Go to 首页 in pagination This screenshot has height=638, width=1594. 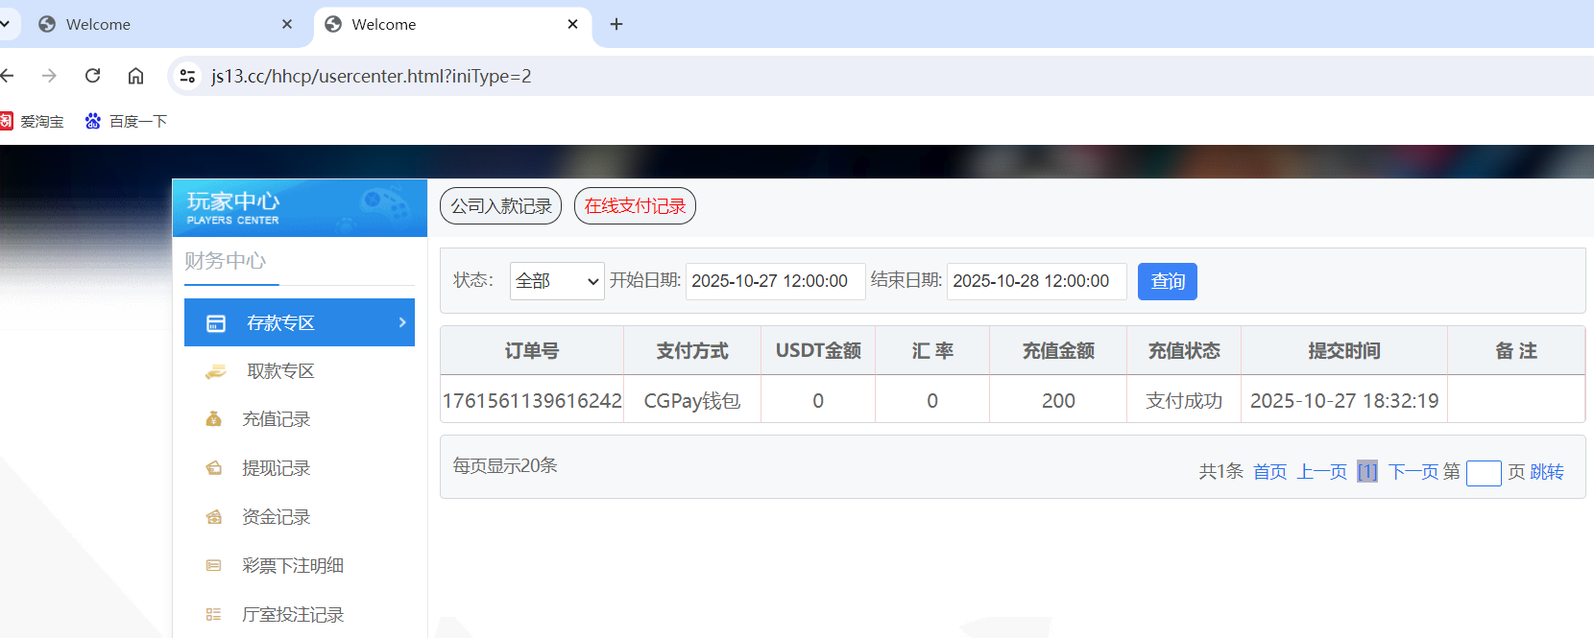tap(1269, 472)
